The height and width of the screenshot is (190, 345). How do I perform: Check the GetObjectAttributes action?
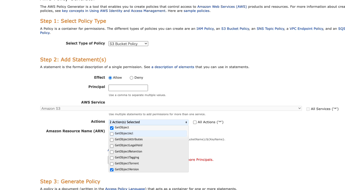tap(112, 140)
